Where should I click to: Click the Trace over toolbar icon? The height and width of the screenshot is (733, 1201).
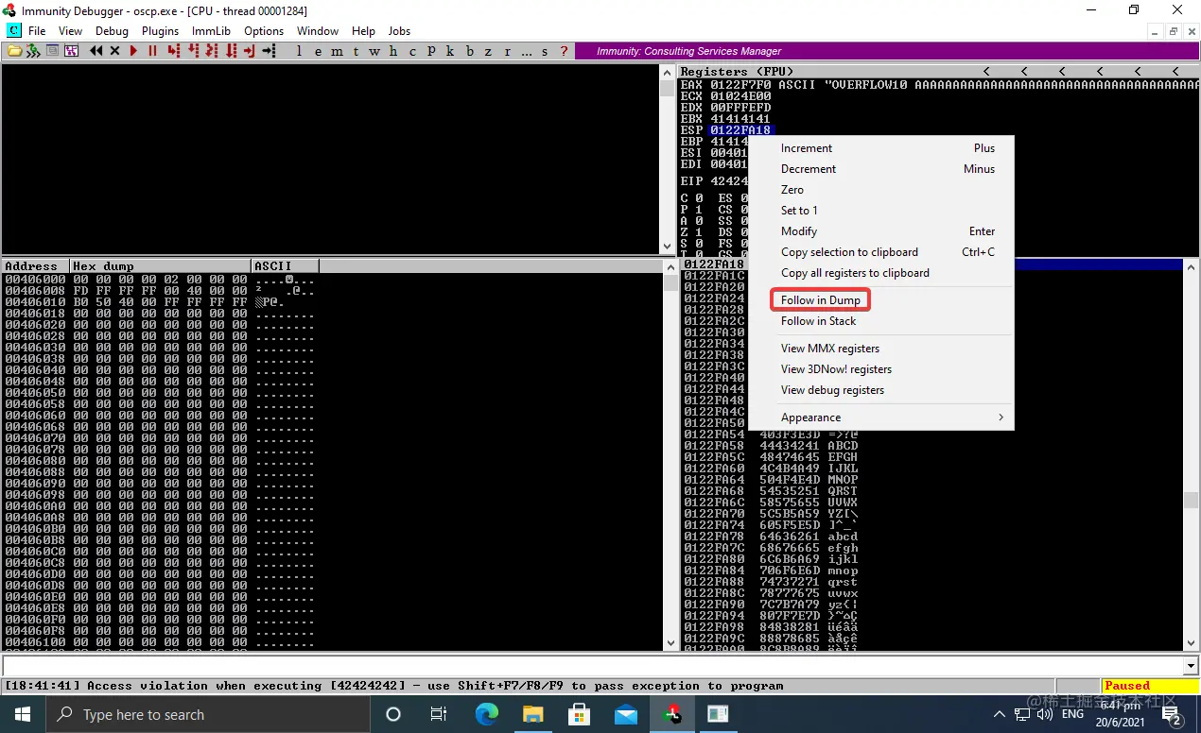pyautogui.click(x=231, y=51)
